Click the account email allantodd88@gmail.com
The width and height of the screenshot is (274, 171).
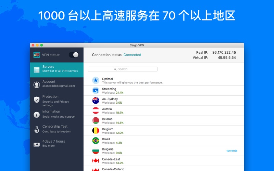[59, 86]
